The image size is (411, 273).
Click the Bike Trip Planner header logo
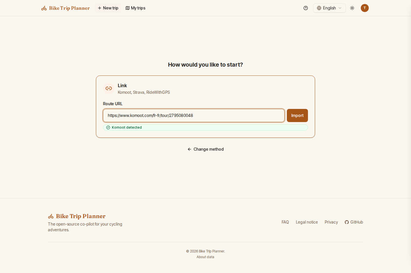(x=65, y=8)
